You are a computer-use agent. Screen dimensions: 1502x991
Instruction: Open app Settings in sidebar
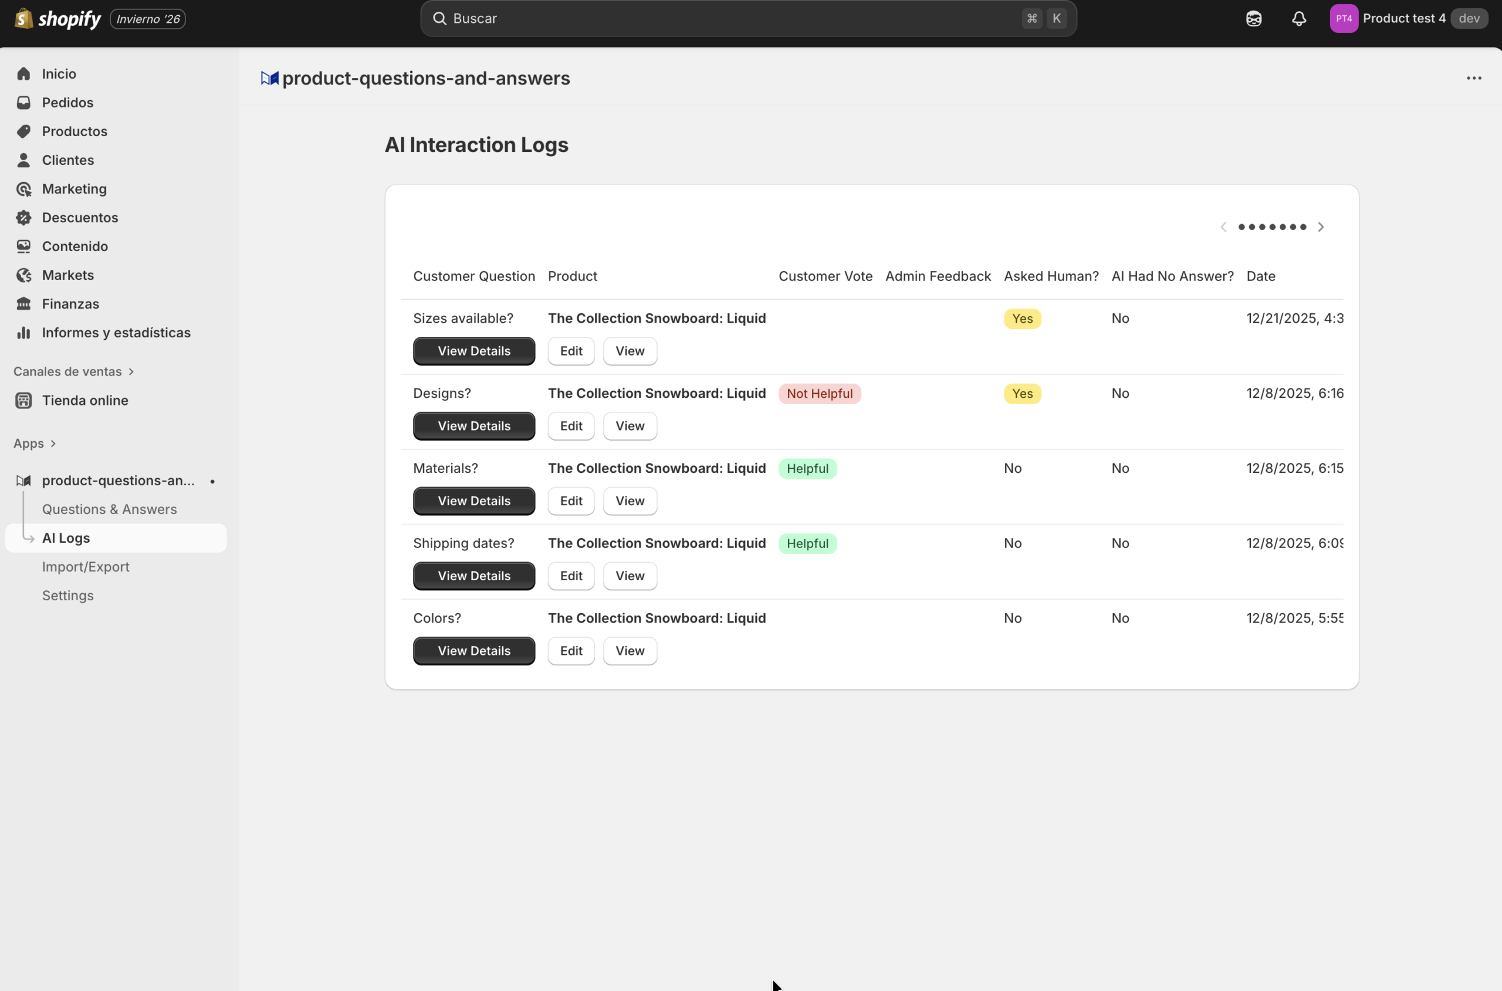pos(67,596)
